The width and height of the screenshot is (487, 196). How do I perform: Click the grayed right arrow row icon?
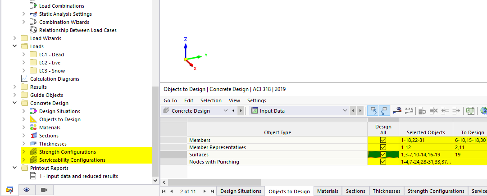point(455,110)
